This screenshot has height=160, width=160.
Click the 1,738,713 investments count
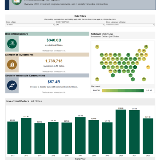pos(54,61)
